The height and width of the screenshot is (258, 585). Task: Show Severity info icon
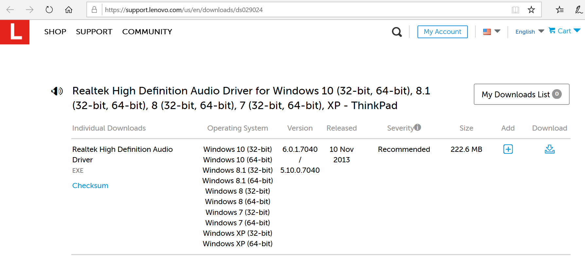tap(417, 127)
